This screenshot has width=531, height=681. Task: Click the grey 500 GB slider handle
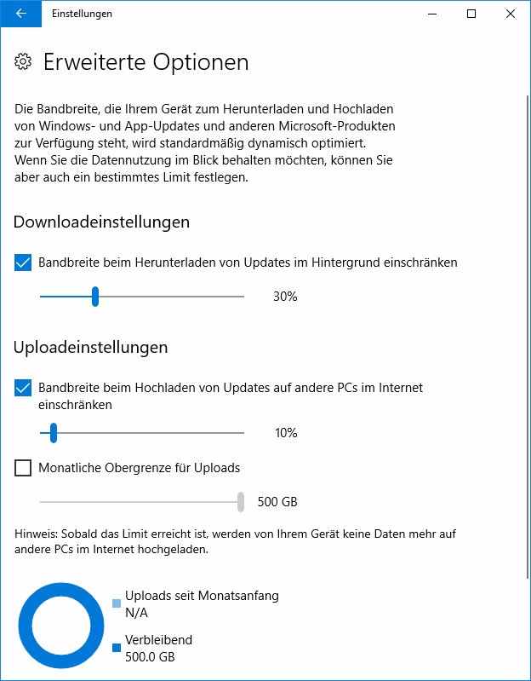[241, 502]
